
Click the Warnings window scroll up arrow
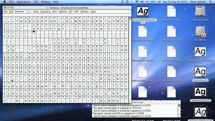coord(179,105)
